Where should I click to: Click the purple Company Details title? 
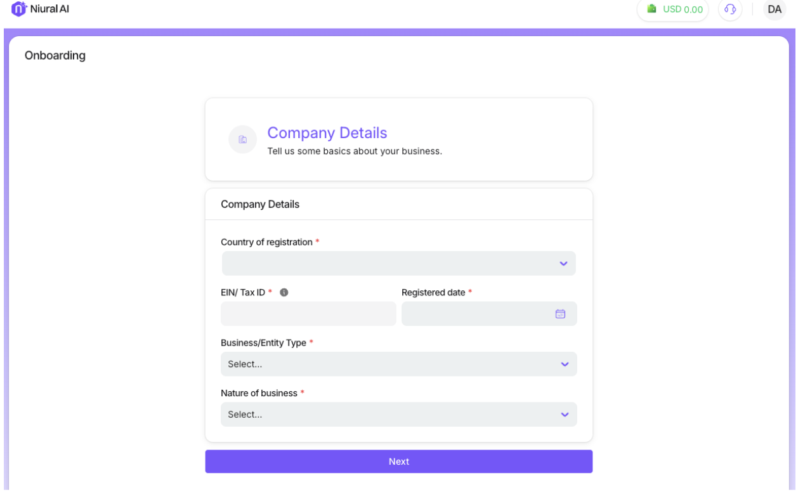(x=327, y=133)
